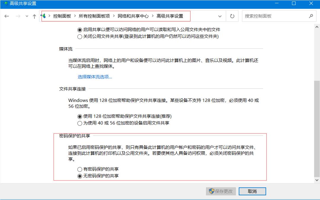Click the 保存更改 button
320x200 pixels.
(x=220, y=191)
